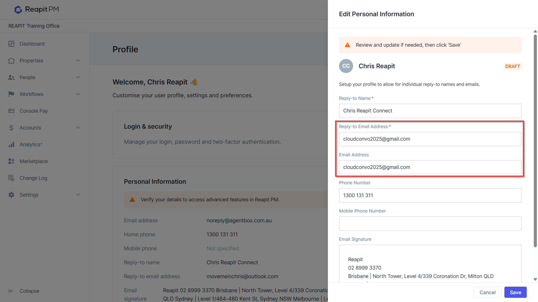Save the personal information changes
Image resolution: width=538 pixels, height=302 pixels.
[516, 292]
